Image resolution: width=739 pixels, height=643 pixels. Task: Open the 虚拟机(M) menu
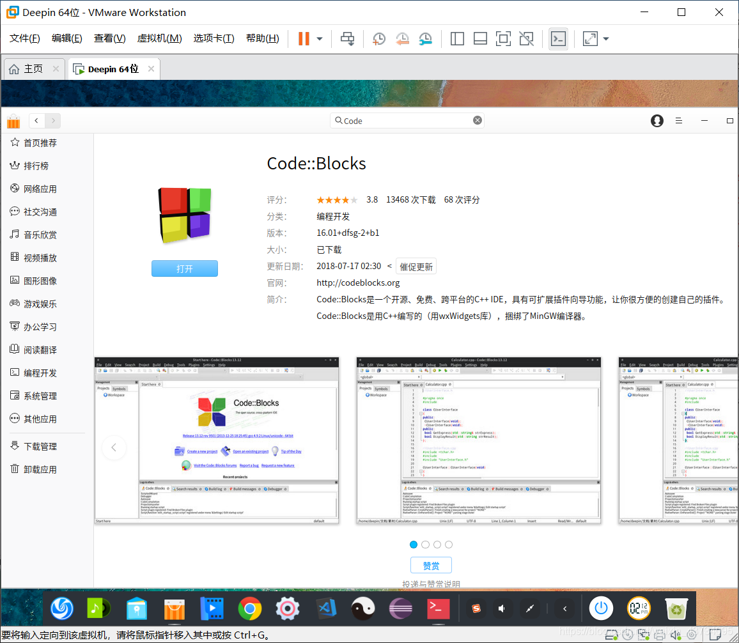159,38
